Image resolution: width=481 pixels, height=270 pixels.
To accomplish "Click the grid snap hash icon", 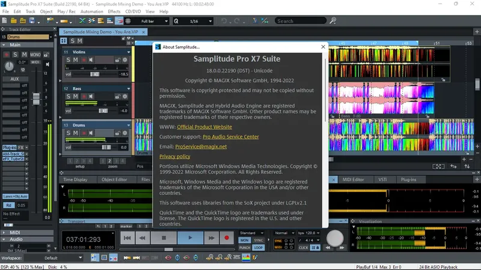I will point(128,21).
